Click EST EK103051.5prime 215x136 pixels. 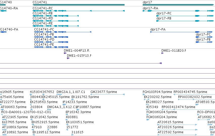click(x=80, y=122)
